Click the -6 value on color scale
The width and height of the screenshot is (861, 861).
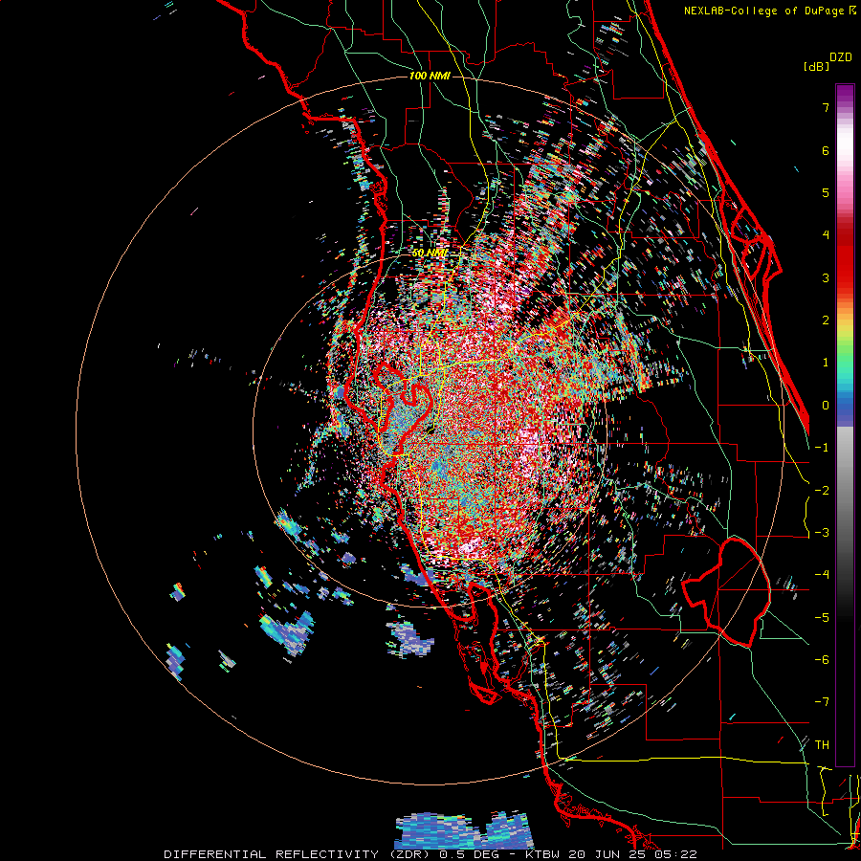click(x=822, y=660)
